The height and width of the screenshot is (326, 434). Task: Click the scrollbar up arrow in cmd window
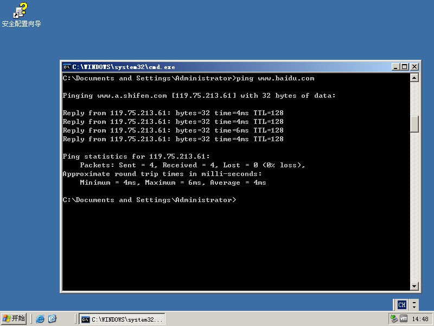[x=414, y=78]
